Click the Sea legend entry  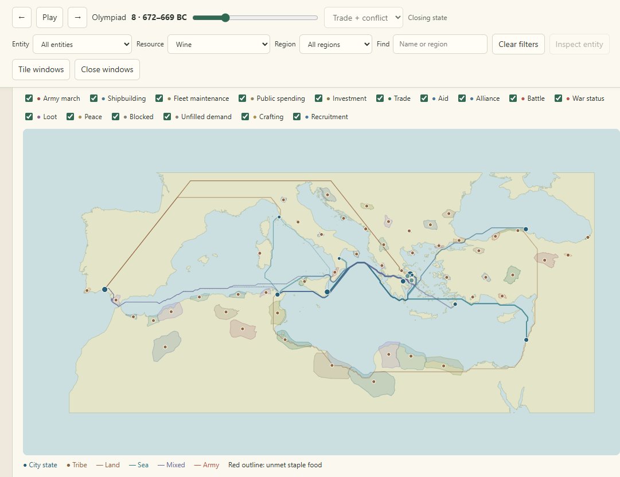139,465
